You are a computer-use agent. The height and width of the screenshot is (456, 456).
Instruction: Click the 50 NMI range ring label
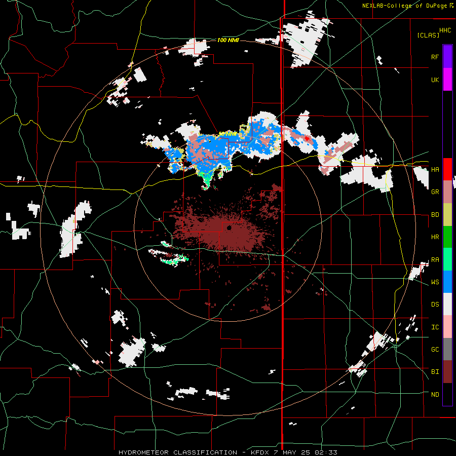(x=227, y=134)
